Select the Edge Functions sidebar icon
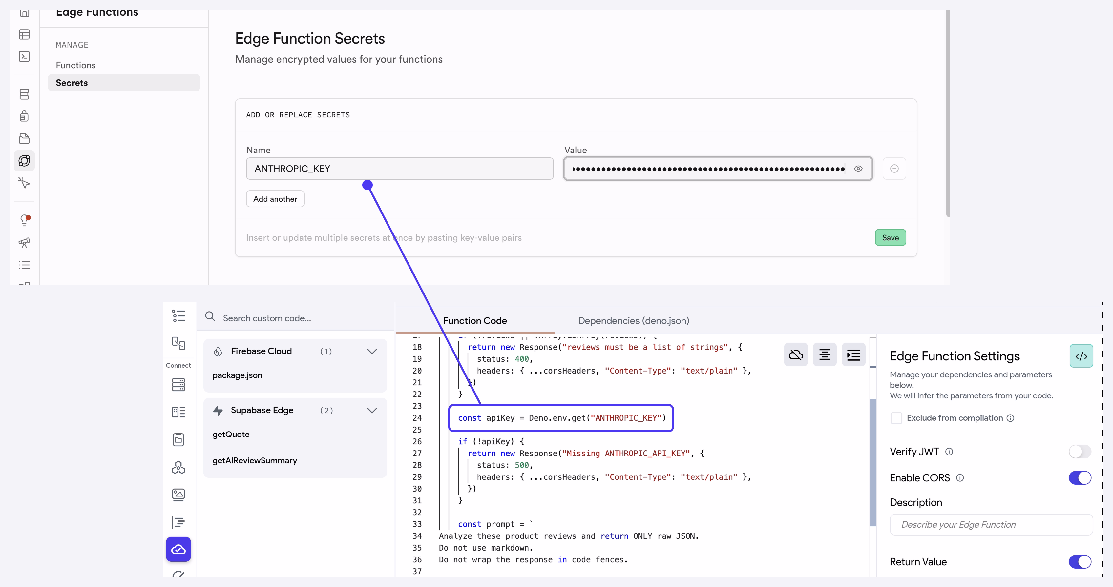 pyautogui.click(x=24, y=161)
